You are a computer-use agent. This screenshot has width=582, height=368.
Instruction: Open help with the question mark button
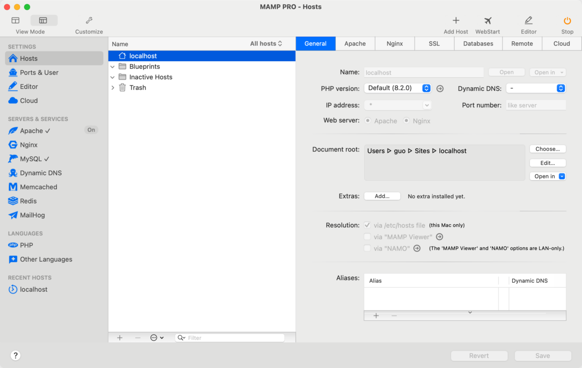[16, 355]
